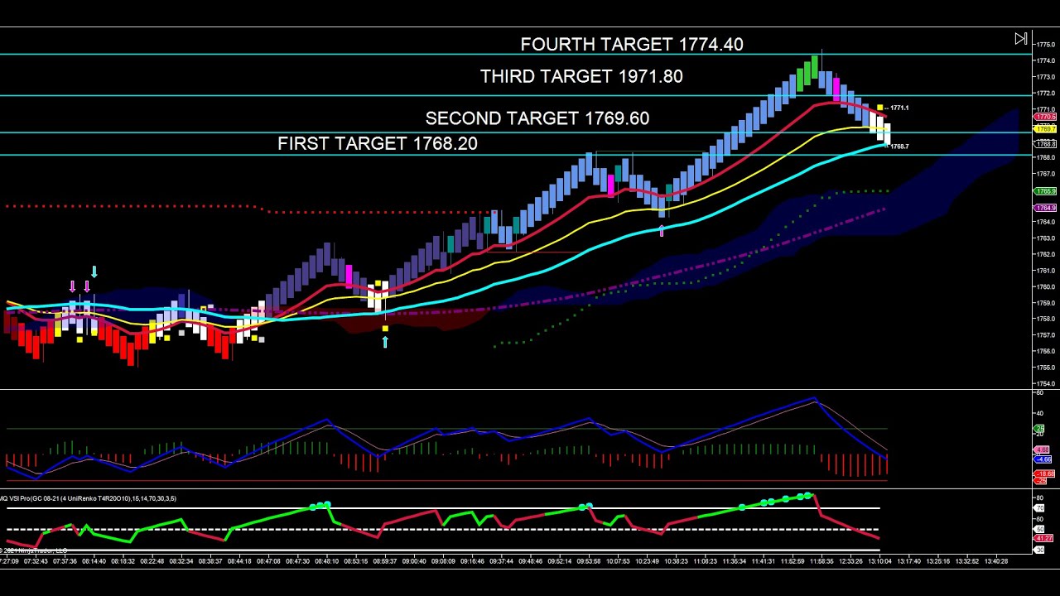Click the blue -4.65 oscillator value tag
Viewport: 1060px width, 596px height.
click(1042, 459)
